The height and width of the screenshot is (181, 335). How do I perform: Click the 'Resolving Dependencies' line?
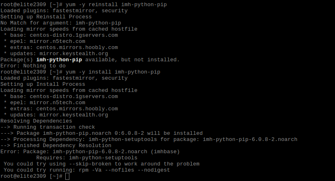(x=36, y=121)
